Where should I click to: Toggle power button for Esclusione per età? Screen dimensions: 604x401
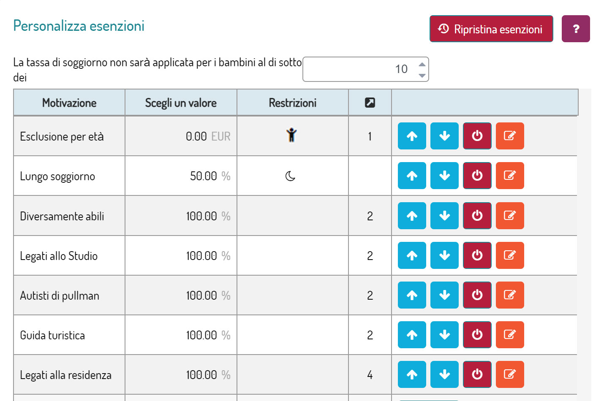click(x=477, y=136)
